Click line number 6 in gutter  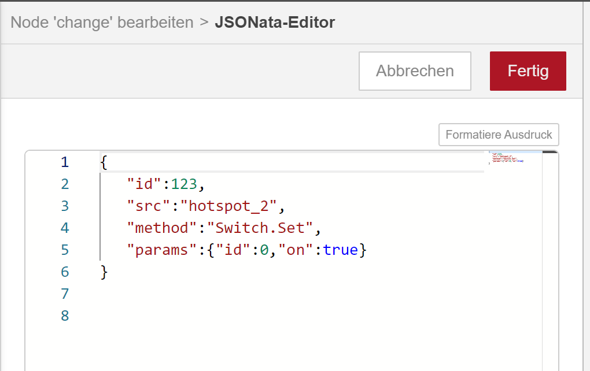coord(65,272)
